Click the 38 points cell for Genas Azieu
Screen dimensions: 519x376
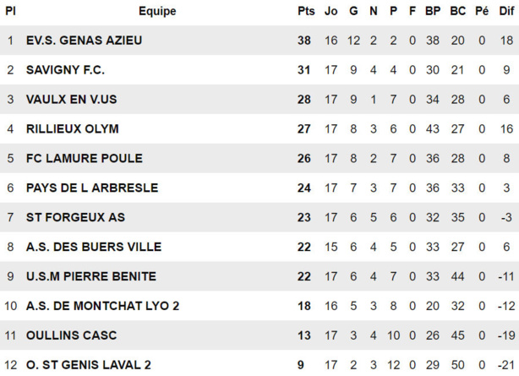pos(305,41)
